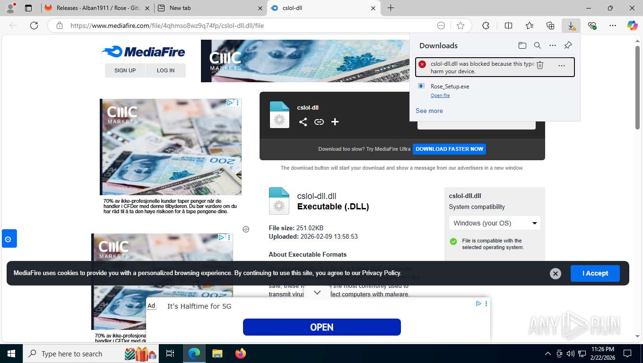Delete the blocked cslol-dll.dll download

point(539,65)
